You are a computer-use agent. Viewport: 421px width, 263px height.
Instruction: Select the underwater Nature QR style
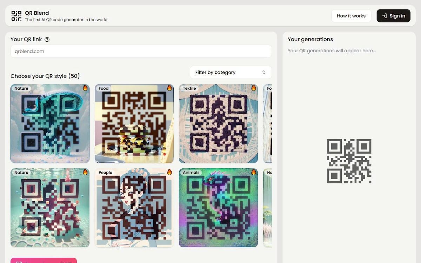click(x=50, y=208)
